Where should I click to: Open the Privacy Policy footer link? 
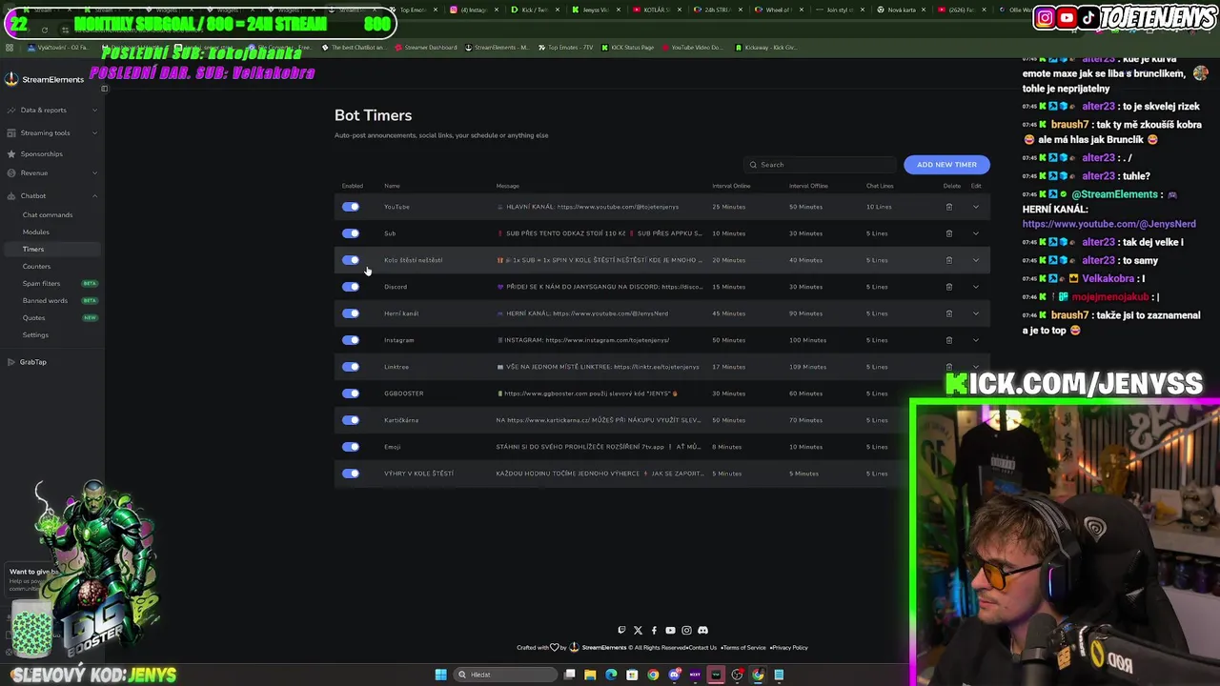[x=790, y=648]
